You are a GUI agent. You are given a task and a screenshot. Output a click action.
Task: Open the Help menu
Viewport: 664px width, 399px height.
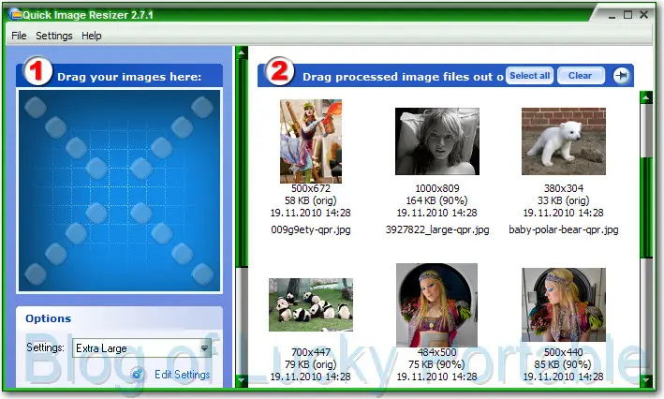tap(92, 36)
